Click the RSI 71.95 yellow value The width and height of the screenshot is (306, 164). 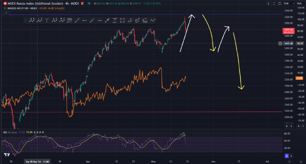29,132
